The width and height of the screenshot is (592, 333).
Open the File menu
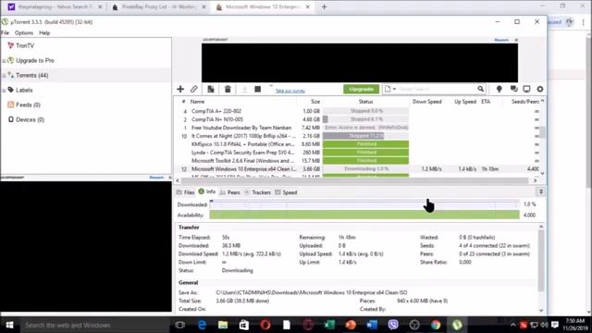(6, 33)
